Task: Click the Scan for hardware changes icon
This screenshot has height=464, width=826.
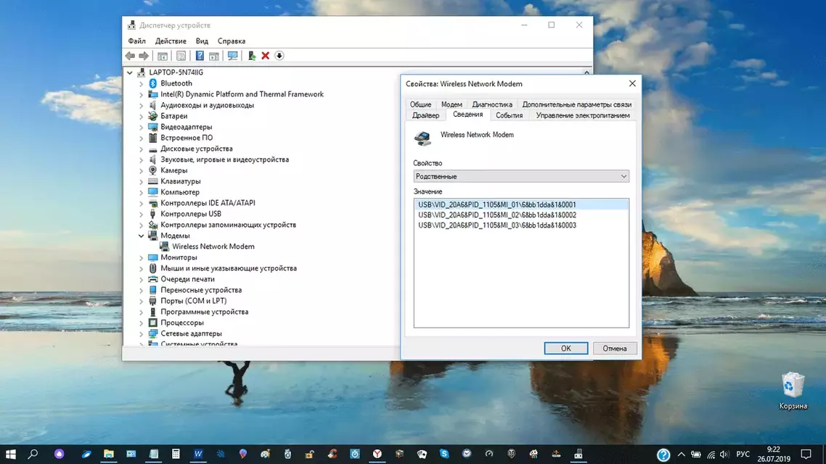Action: point(232,56)
